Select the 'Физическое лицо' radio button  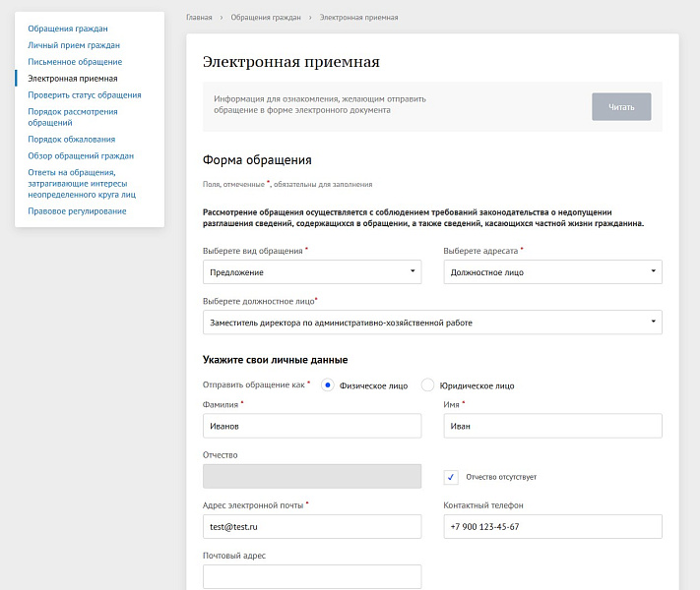coord(328,385)
